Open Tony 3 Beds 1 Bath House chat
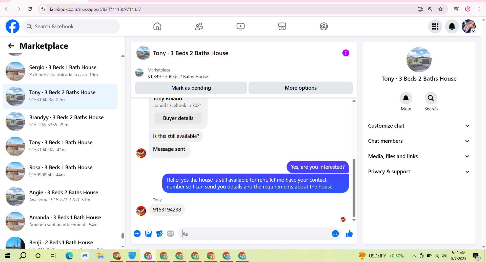 [x=60, y=146]
